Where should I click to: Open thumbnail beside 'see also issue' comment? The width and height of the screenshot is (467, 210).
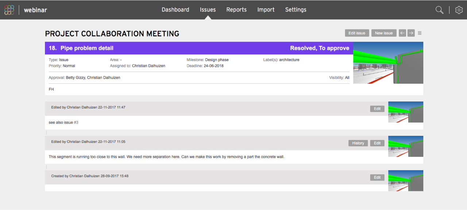click(x=406, y=112)
